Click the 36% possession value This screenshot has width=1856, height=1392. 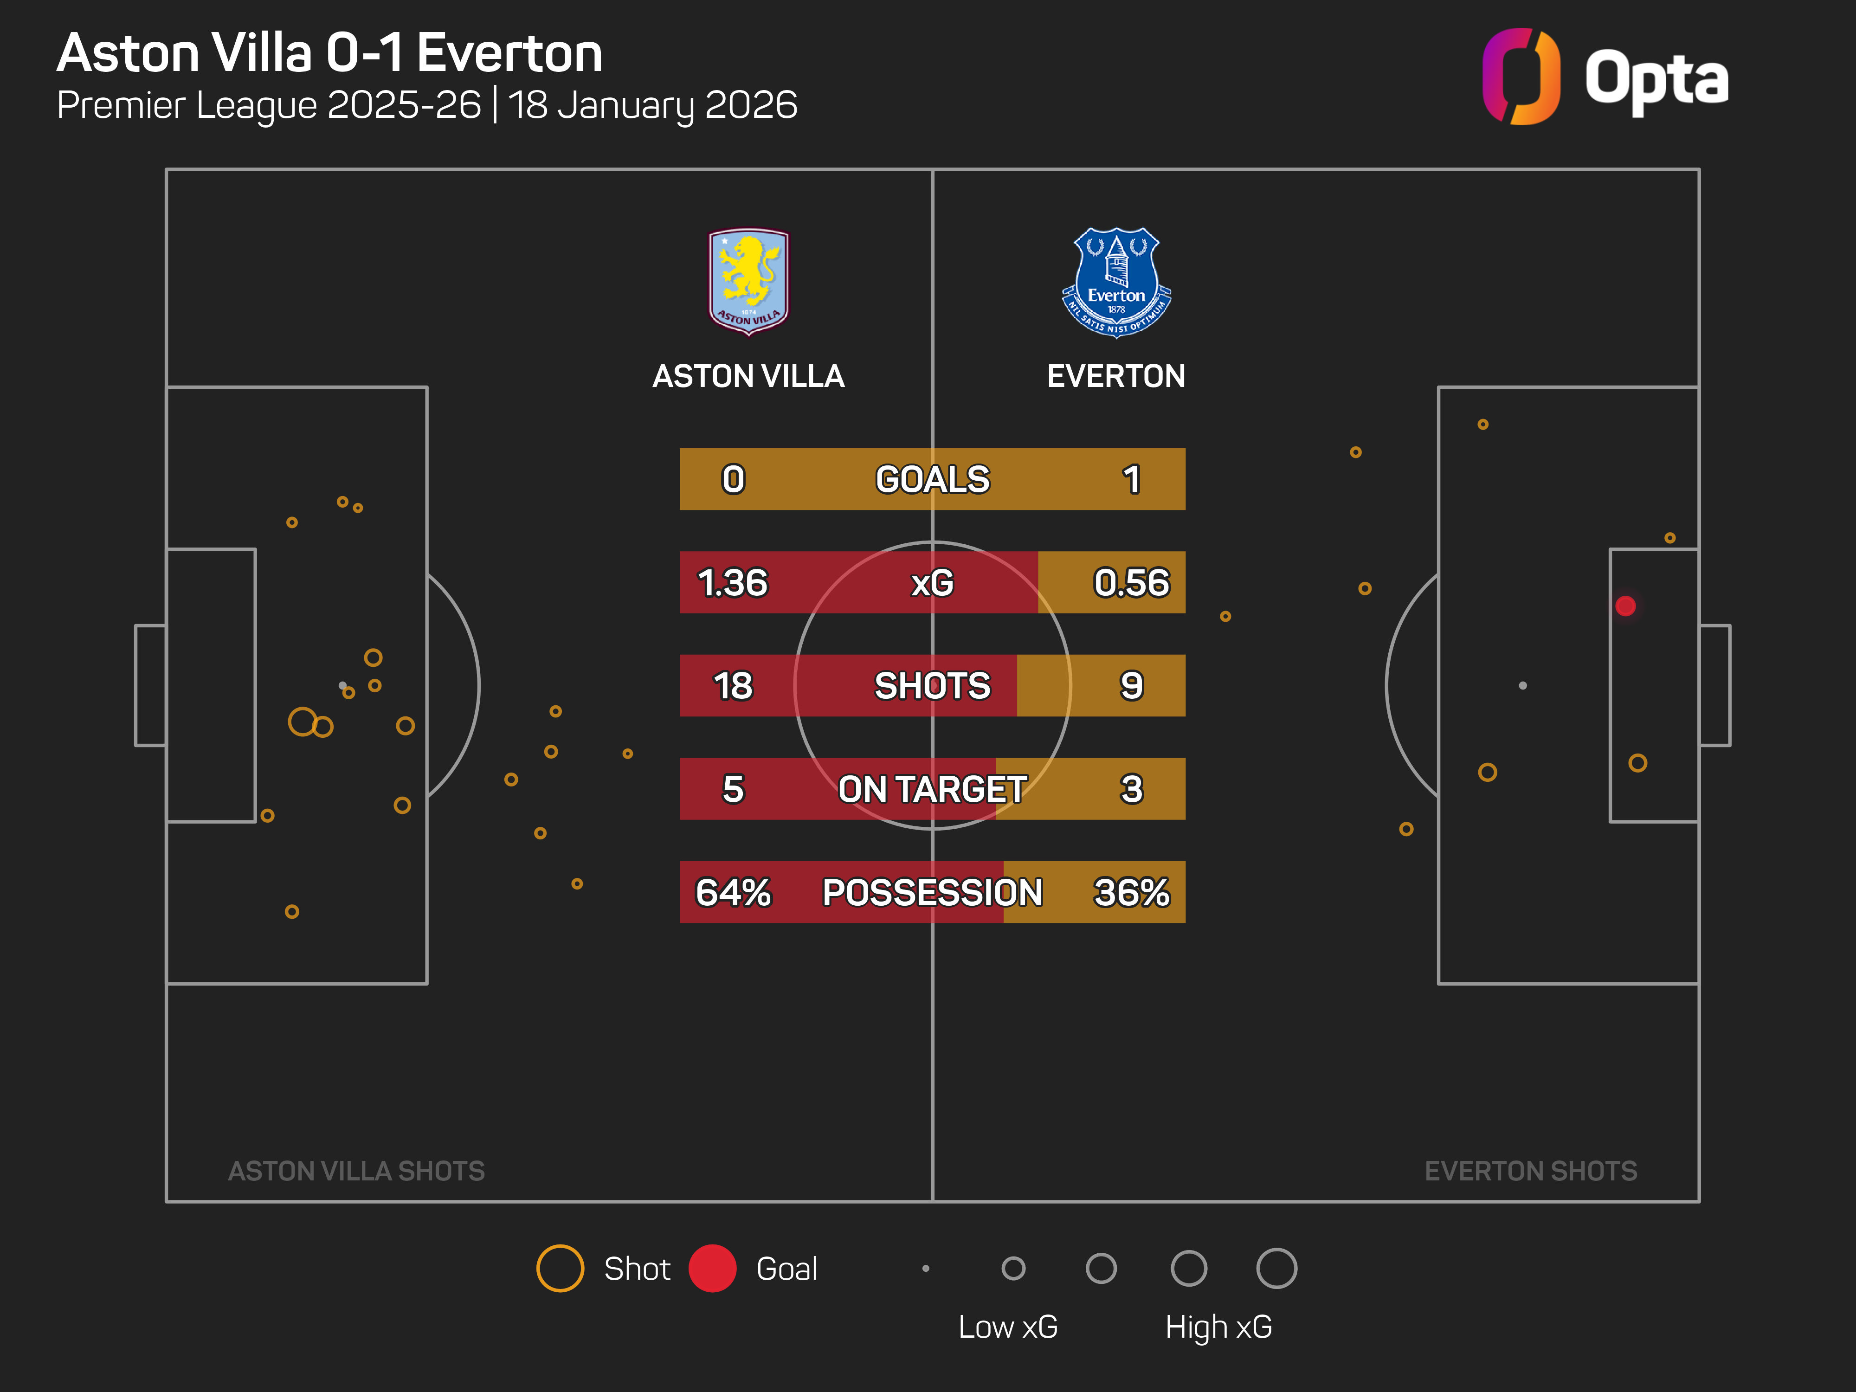click(x=1131, y=892)
